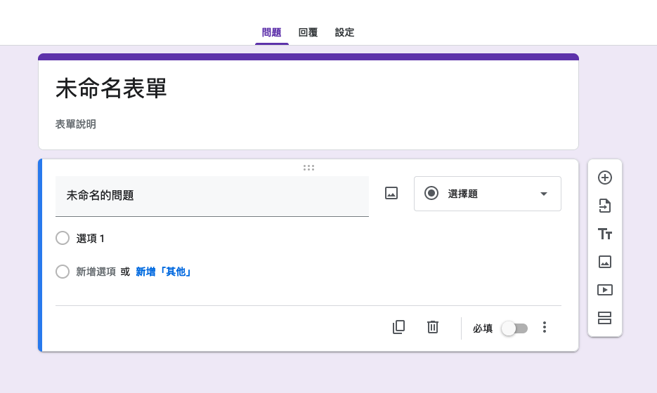
Task: Delete question with trash icon
Action: pyautogui.click(x=433, y=327)
